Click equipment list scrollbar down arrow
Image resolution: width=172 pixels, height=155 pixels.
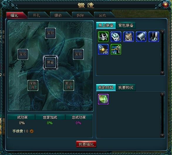pyautogui.click(x=162, y=73)
